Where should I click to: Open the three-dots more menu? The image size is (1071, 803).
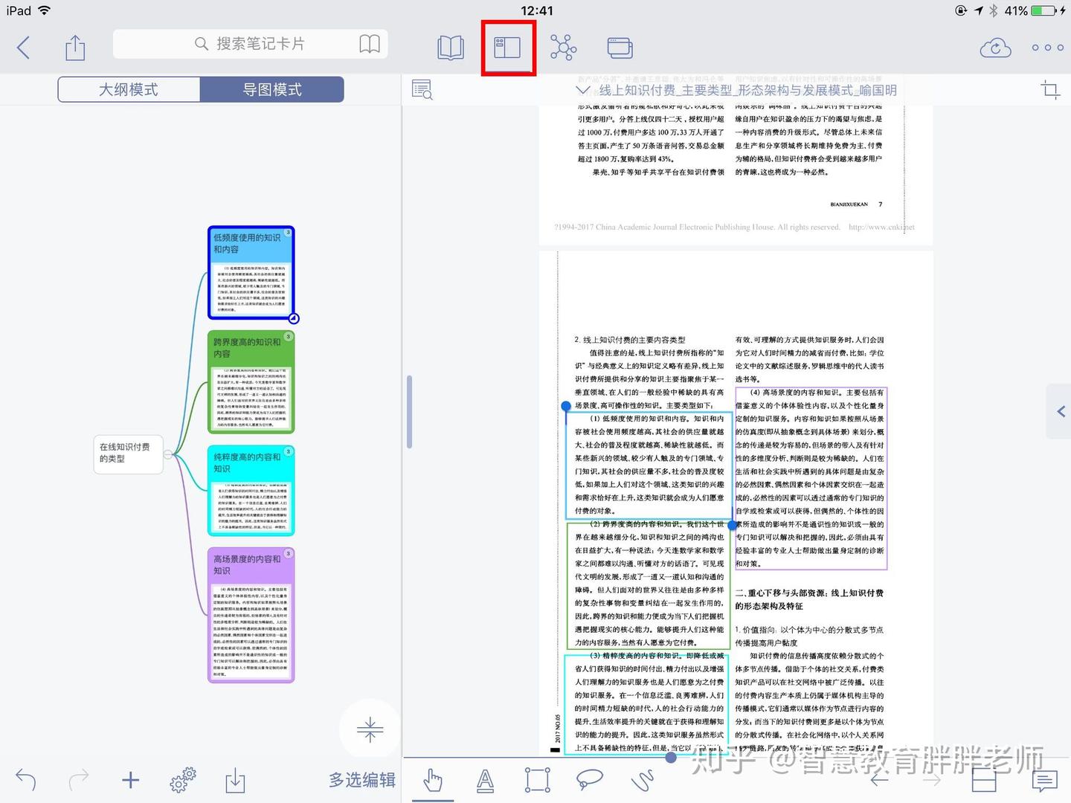point(1047,48)
